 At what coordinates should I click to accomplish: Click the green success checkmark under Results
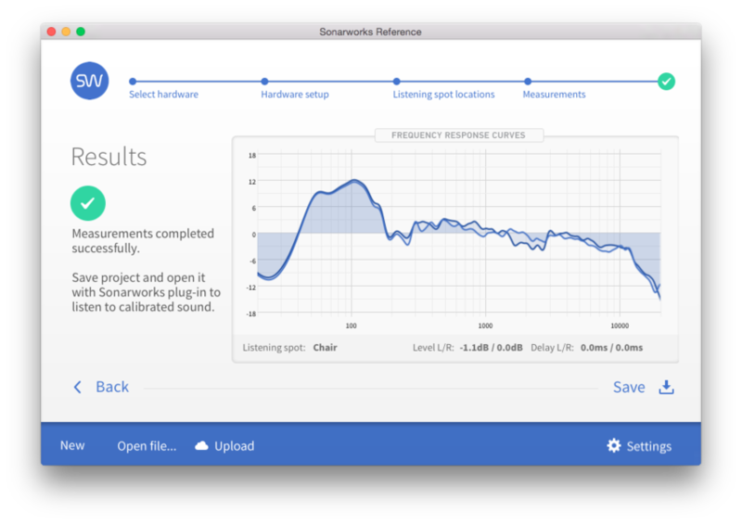(x=88, y=201)
